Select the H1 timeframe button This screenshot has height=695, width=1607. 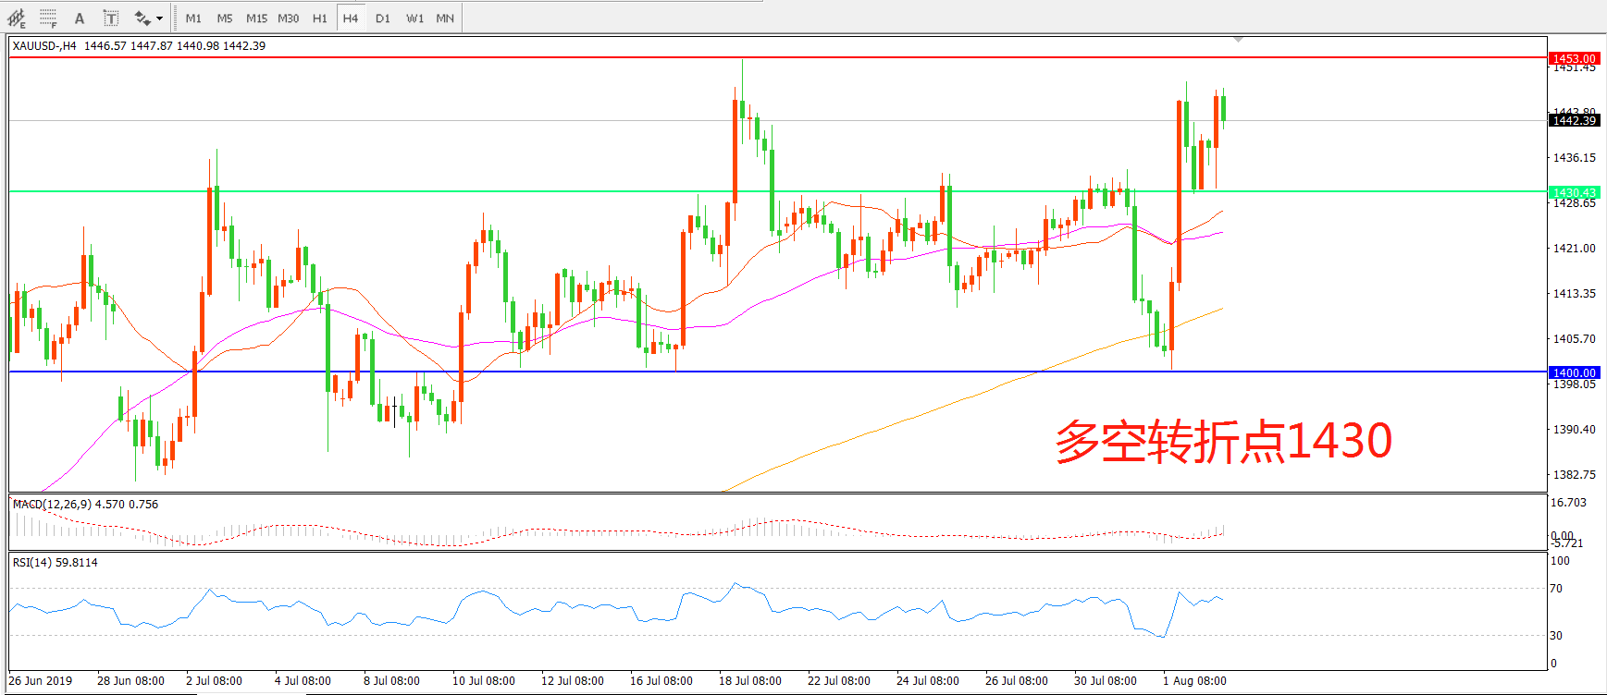pos(319,18)
